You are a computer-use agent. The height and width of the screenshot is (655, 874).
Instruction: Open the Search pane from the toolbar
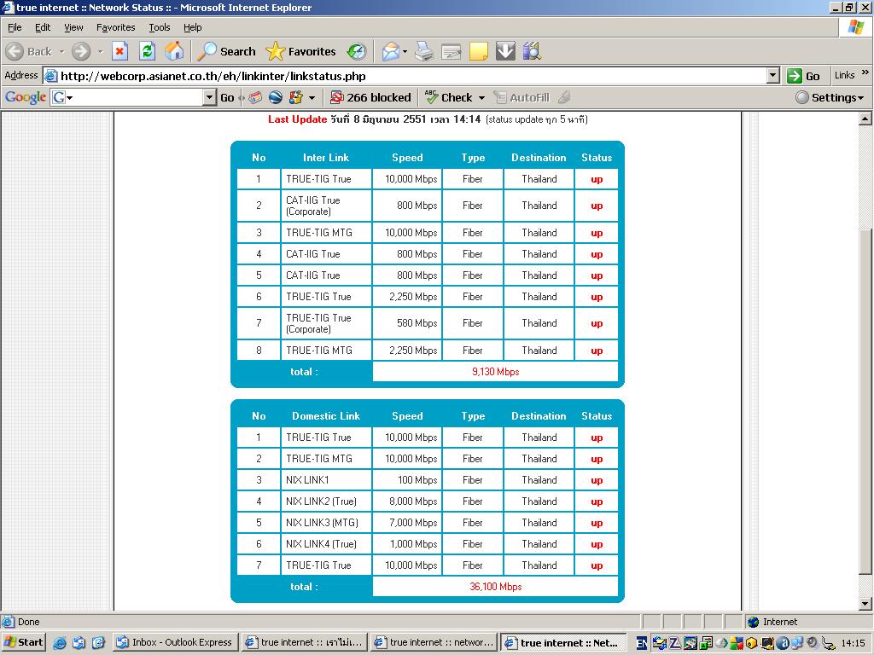(x=226, y=52)
